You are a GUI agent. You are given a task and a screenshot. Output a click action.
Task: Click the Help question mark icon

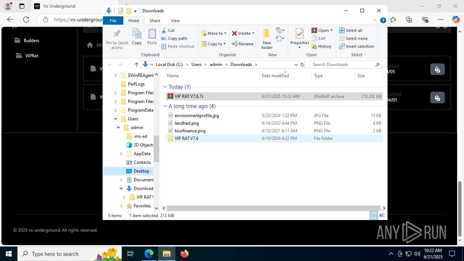tap(383, 21)
